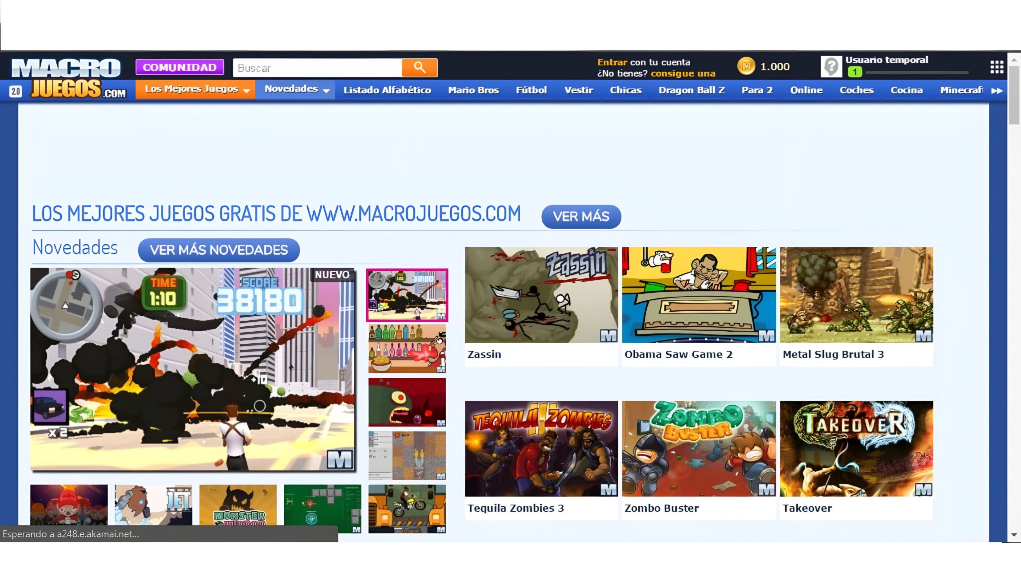
Task: Click the Zassin title link
Action: point(484,355)
